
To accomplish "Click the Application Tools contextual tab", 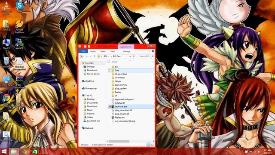I will click(126, 47).
